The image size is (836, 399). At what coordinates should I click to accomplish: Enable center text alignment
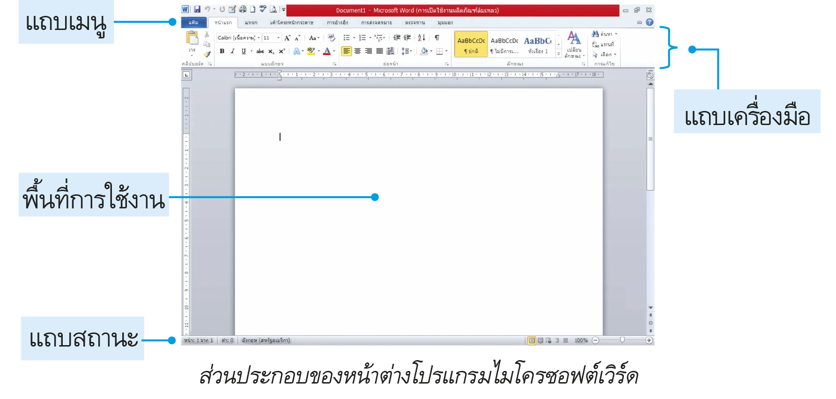coord(357,52)
